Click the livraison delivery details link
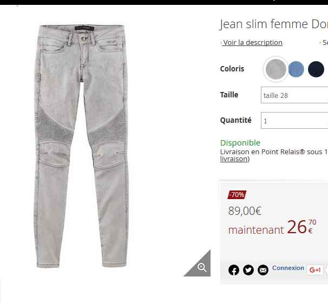This screenshot has height=303, width=328. (x=234, y=159)
